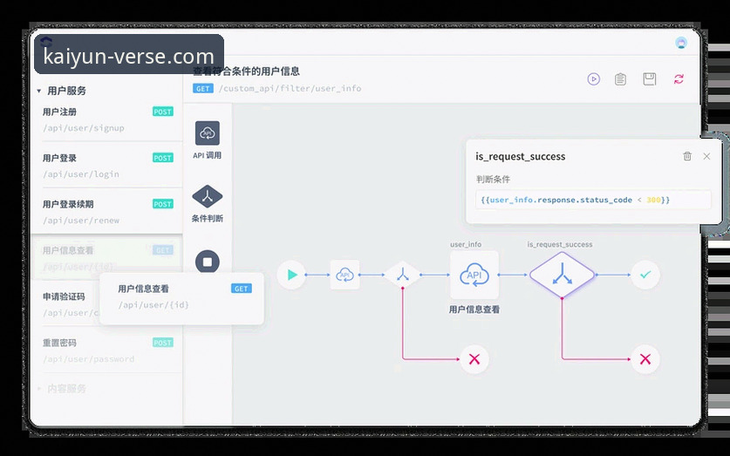
Task: Click the clipboard icon in top toolbar
Action: [x=620, y=79]
